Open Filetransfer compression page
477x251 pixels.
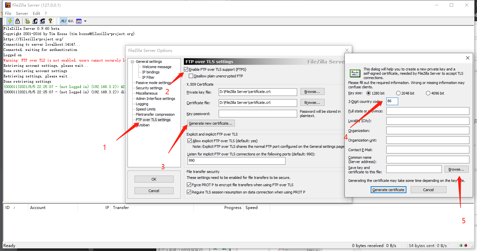click(x=155, y=114)
